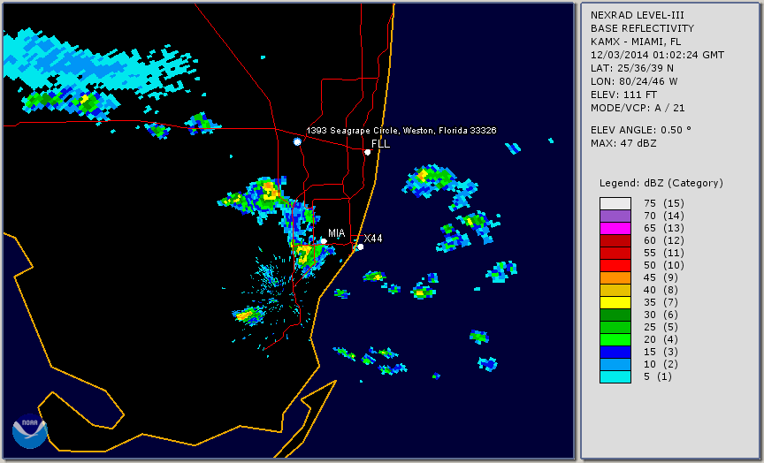This screenshot has height=463, width=764.
Task: Click the 'ELEV: 111 FT' text
Action: (623, 95)
